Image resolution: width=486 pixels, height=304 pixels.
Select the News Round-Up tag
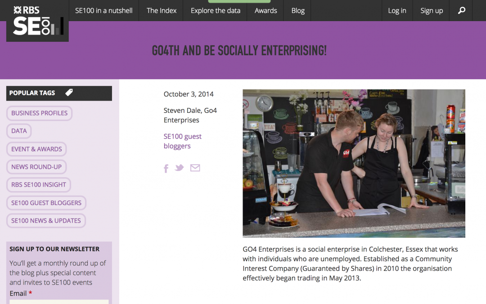click(x=36, y=167)
